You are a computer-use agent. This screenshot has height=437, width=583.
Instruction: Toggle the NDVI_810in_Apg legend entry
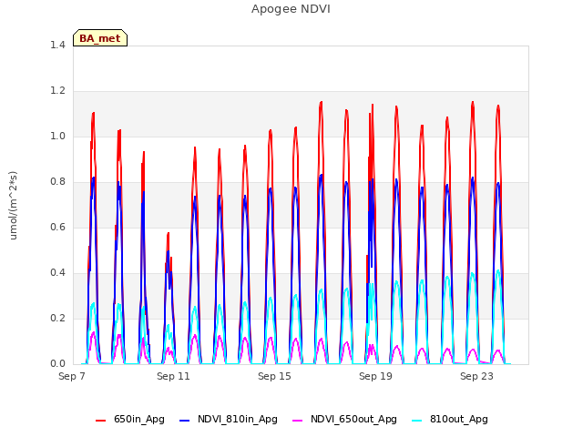click(x=229, y=420)
